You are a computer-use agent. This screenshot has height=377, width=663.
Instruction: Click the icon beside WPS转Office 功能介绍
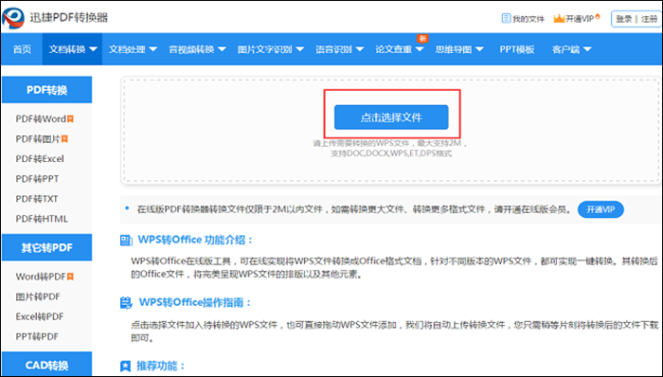coord(126,241)
